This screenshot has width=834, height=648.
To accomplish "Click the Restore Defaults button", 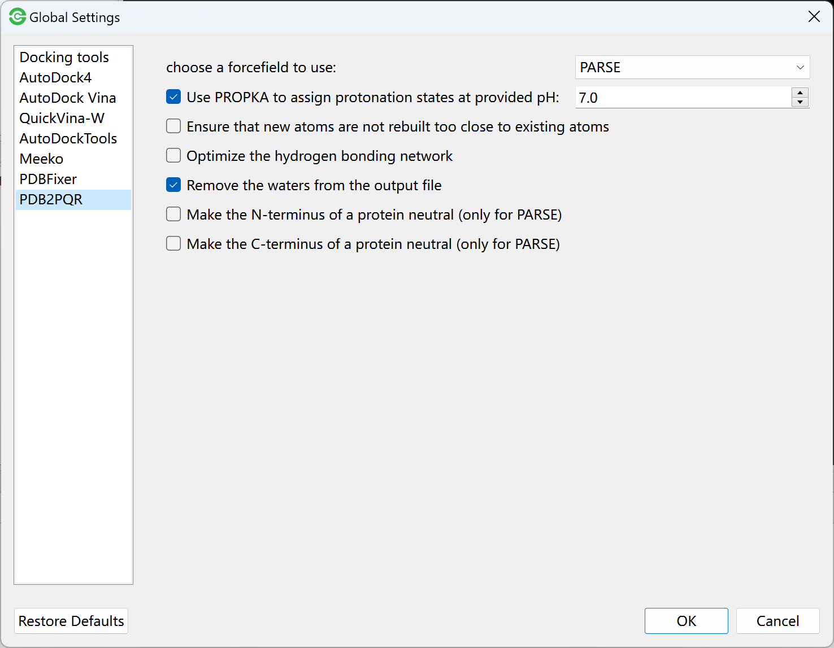I will coord(71,621).
